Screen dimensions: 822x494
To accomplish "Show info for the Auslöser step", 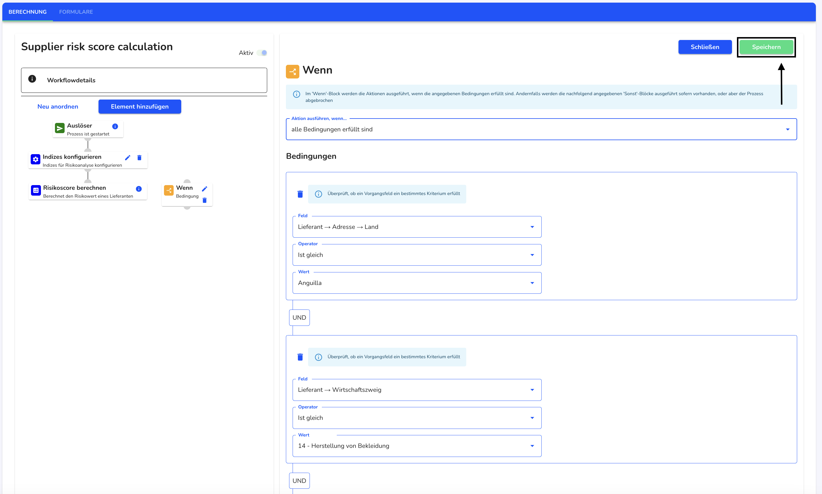I will pos(115,126).
